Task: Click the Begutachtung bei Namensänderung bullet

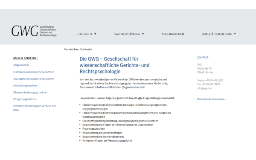Action: 103,137
